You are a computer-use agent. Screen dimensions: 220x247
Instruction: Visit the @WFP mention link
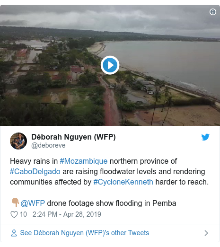(x=33, y=203)
